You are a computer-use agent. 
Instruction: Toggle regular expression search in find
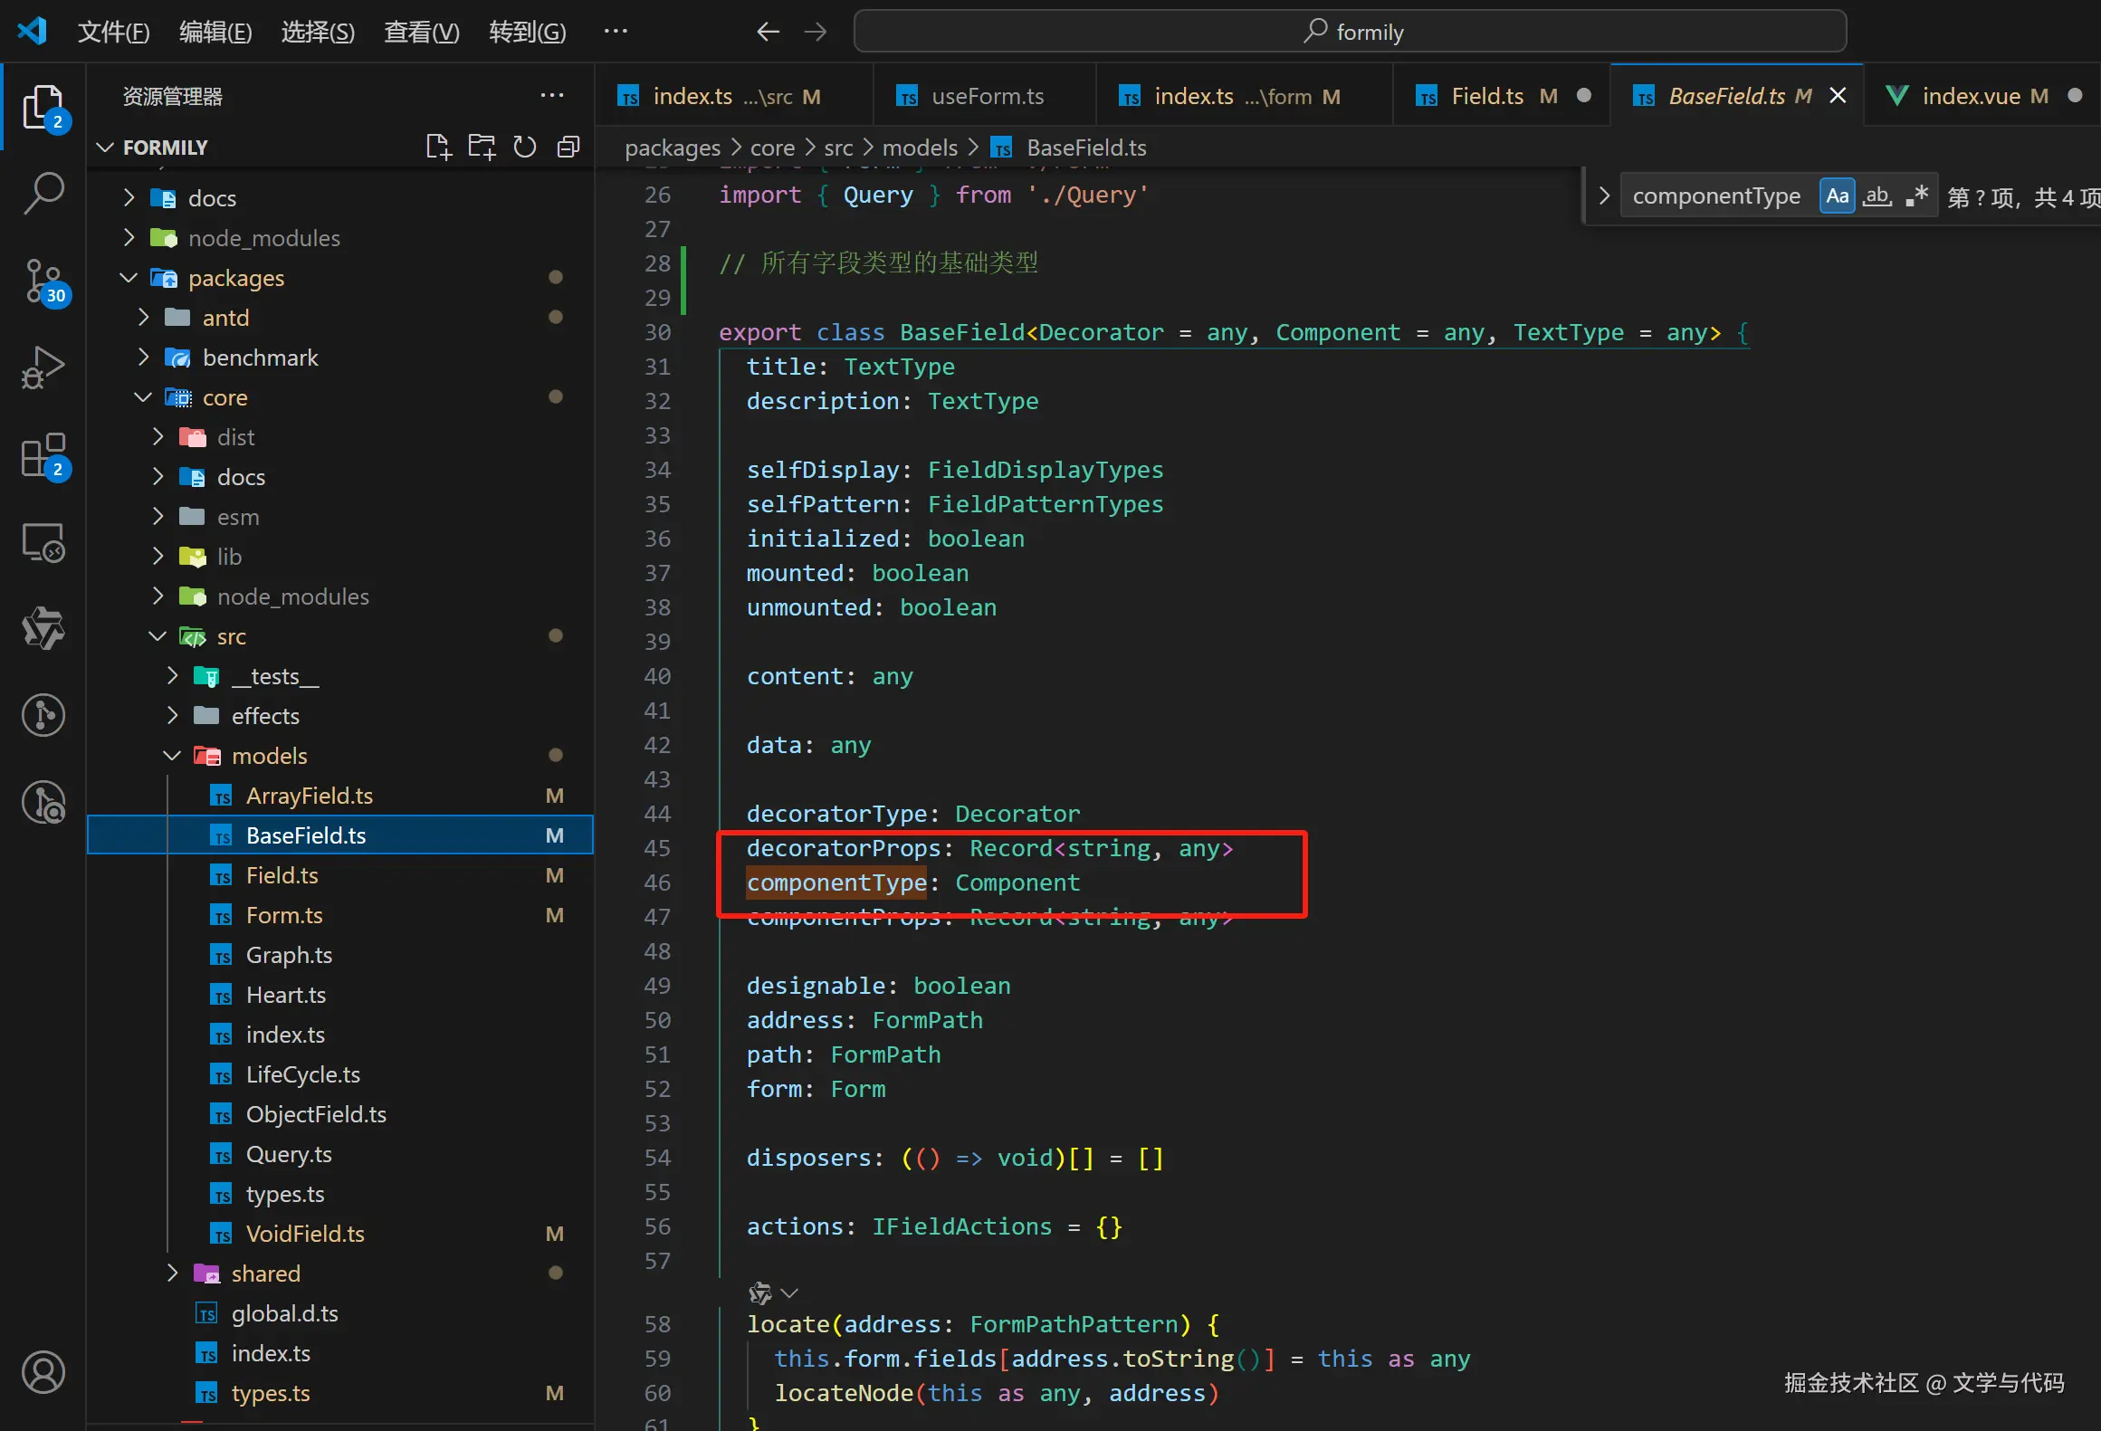[x=1916, y=196]
